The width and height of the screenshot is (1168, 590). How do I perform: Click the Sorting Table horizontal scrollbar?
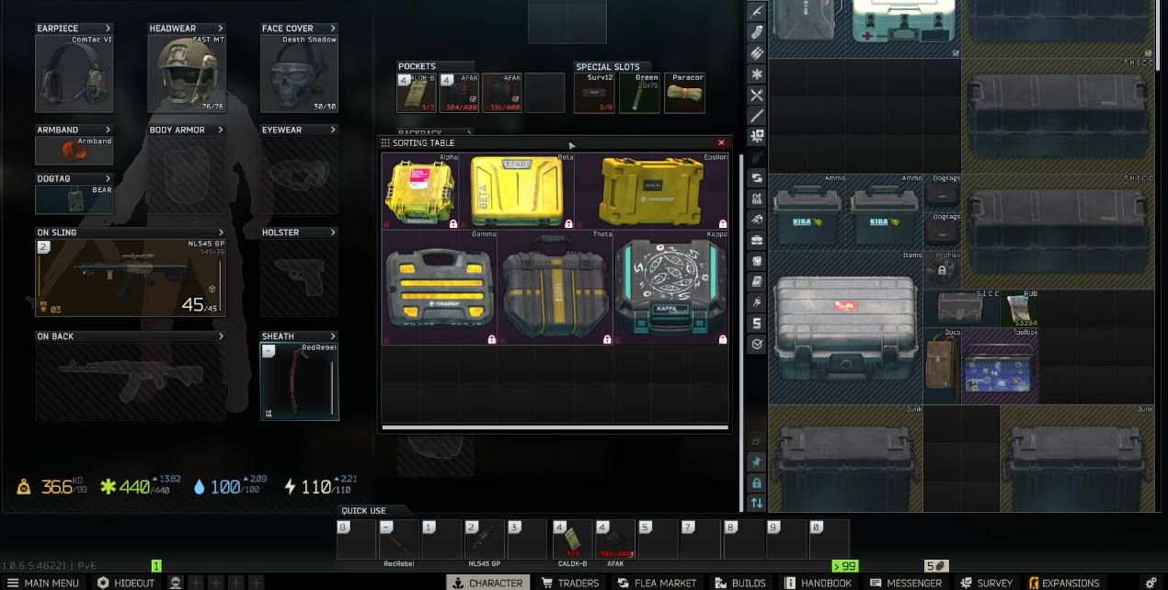click(x=555, y=427)
